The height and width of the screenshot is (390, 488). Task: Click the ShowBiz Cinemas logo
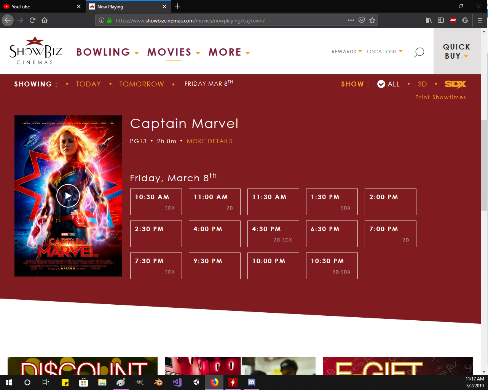(36, 51)
